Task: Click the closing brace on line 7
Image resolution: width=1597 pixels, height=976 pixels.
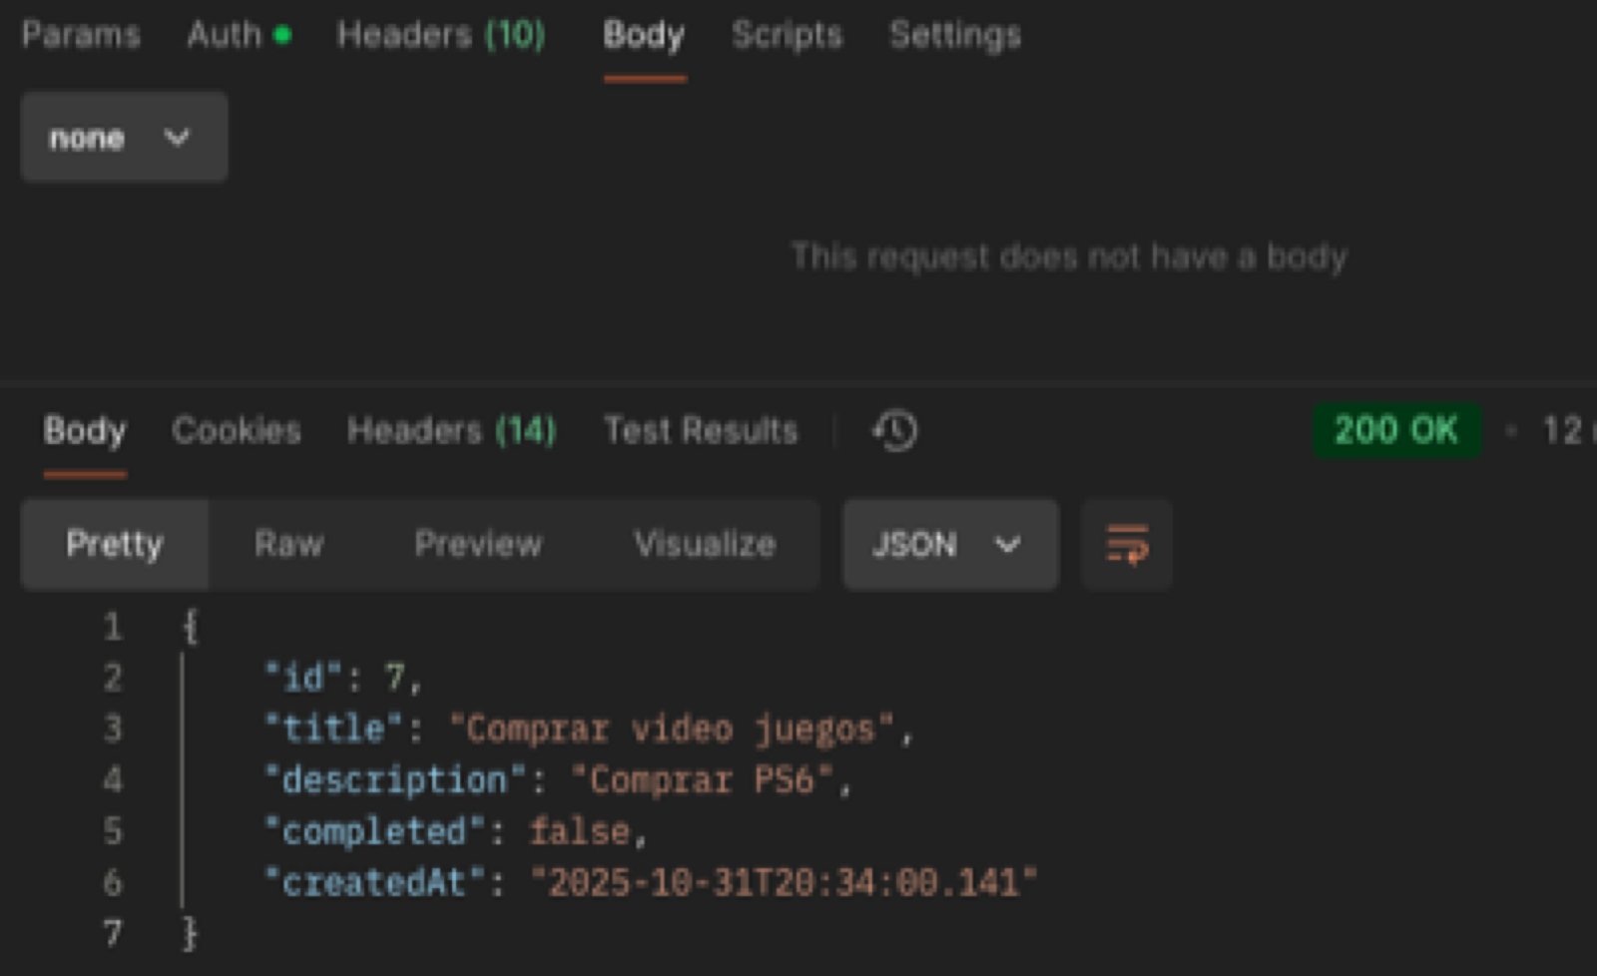Action: coord(190,933)
